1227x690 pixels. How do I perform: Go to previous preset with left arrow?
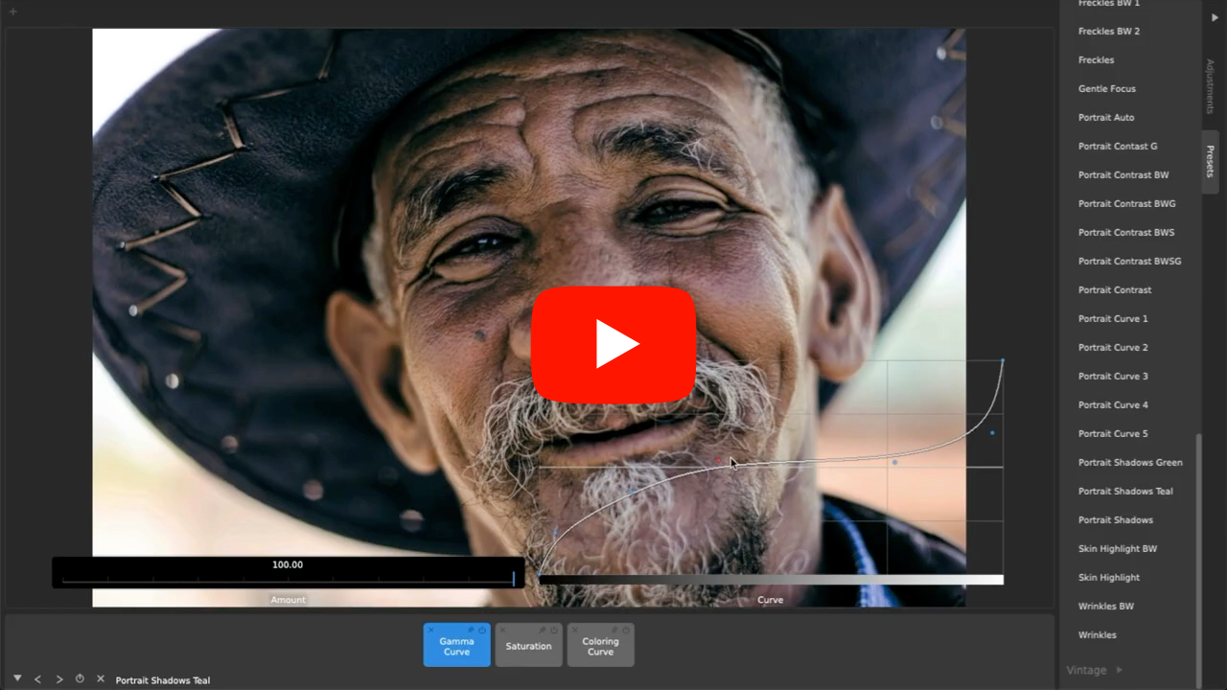pyautogui.click(x=37, y=679)
